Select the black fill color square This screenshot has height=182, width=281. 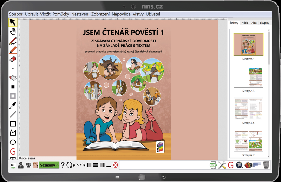click(13, 87)
